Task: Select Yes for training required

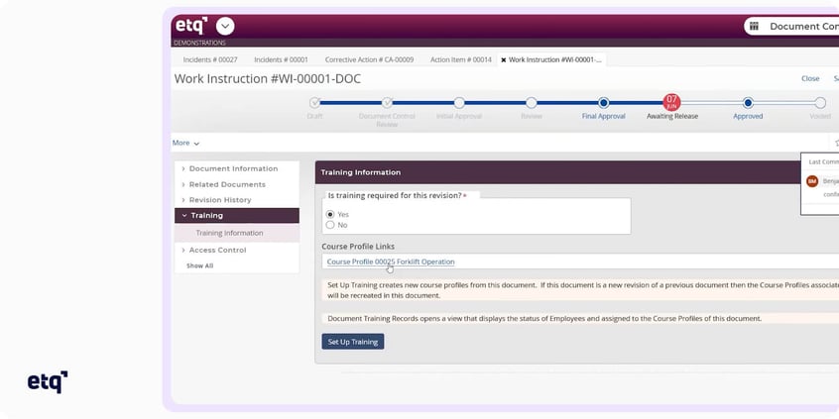Action: click(x=330, y=214)
